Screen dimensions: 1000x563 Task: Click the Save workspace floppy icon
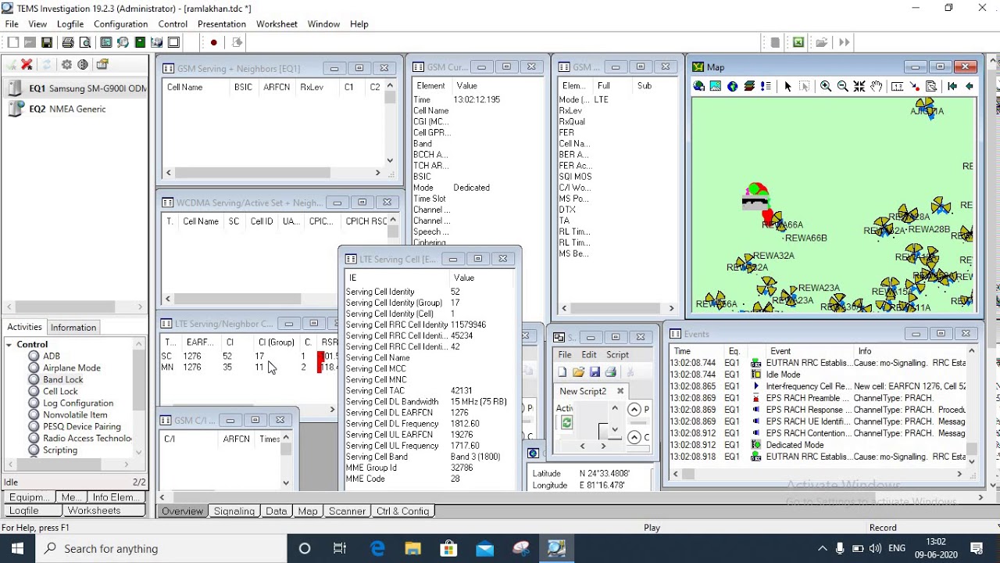click(x=47, y=42)
